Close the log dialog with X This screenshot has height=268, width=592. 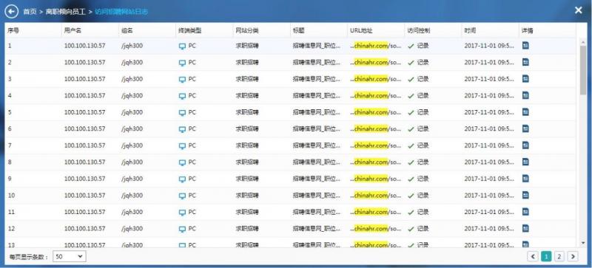(579, 10)
